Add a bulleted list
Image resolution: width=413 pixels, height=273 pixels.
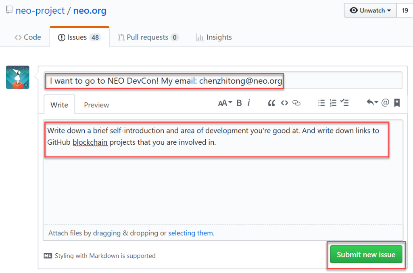click(321, 103)
